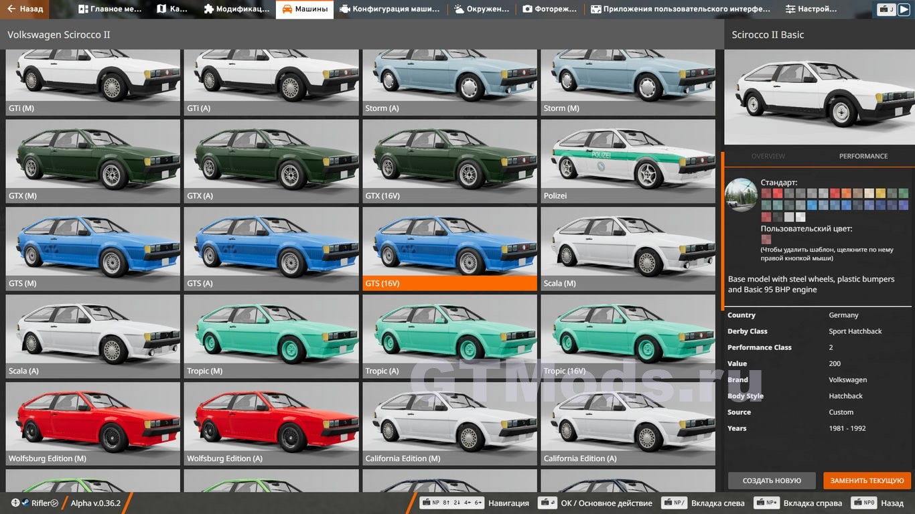Viewport: 915px width, 514px height.
Task: Click the Навигация key hint
Action: (475, 503)
